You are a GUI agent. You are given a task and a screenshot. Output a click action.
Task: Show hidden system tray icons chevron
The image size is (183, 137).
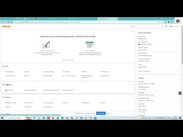(153, 118)
